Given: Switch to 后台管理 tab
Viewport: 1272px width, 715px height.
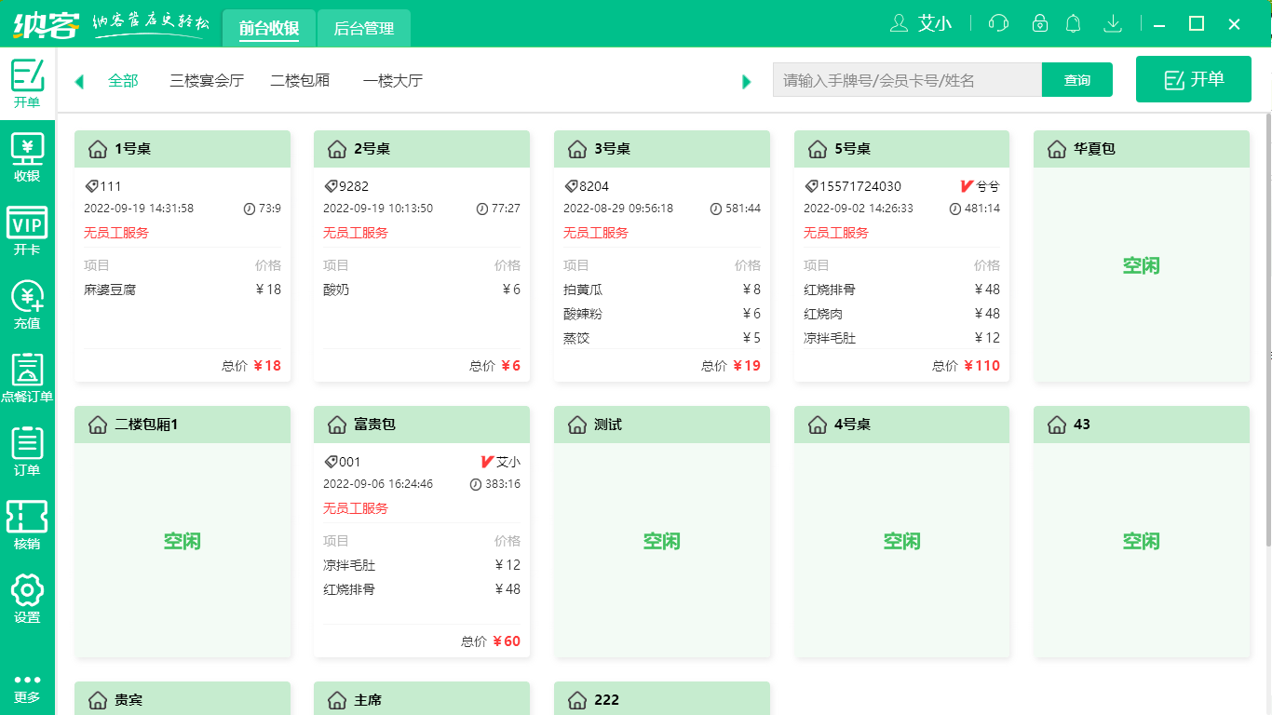Looking at the screenshot, I should pyautogui.click(x=363, y=28).
